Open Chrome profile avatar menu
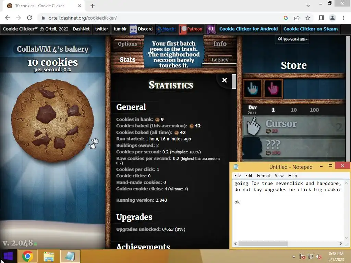Image resolution: width=351 pixels, height=263 pixels. point(332,18)
